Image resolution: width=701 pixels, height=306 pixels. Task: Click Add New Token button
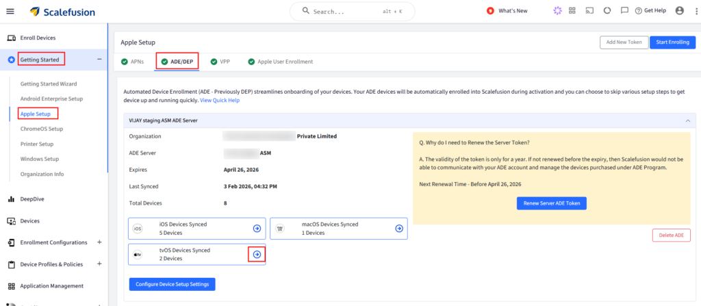[624, 42]
